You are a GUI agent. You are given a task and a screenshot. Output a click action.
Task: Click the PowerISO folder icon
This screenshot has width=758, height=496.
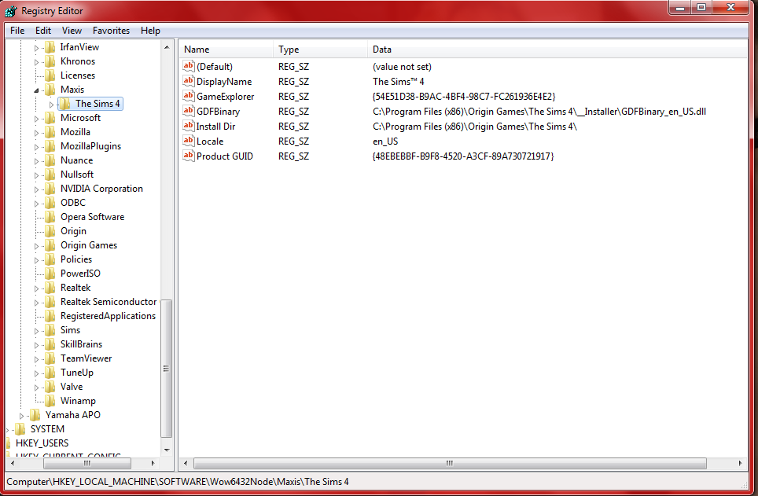(50, 273)
